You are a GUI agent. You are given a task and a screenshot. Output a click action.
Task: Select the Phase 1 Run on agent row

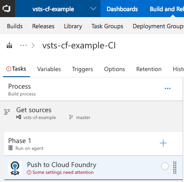point(93,144)
